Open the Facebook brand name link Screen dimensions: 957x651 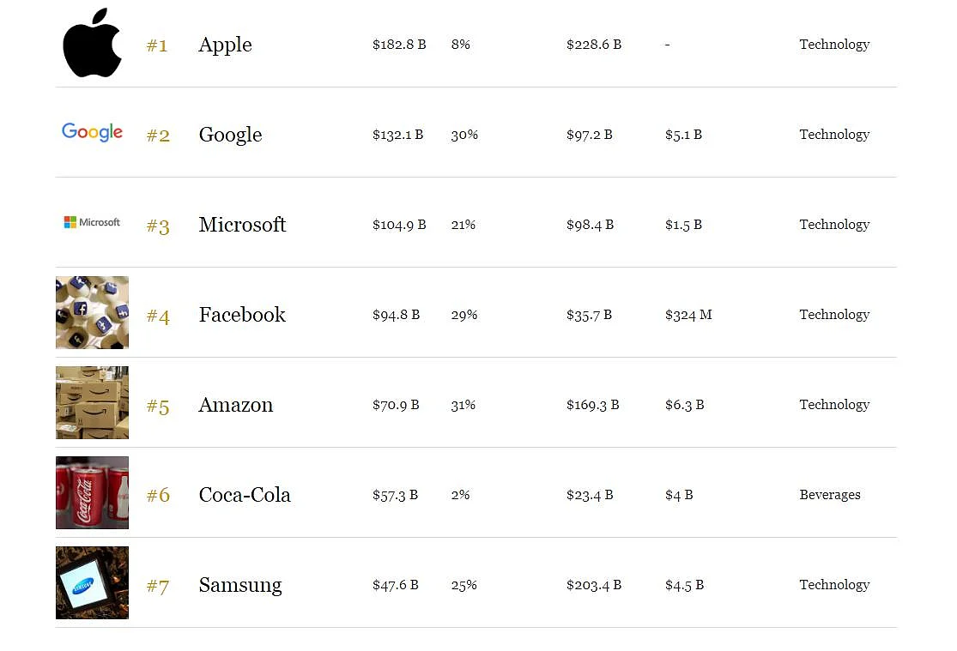point(242,315)
